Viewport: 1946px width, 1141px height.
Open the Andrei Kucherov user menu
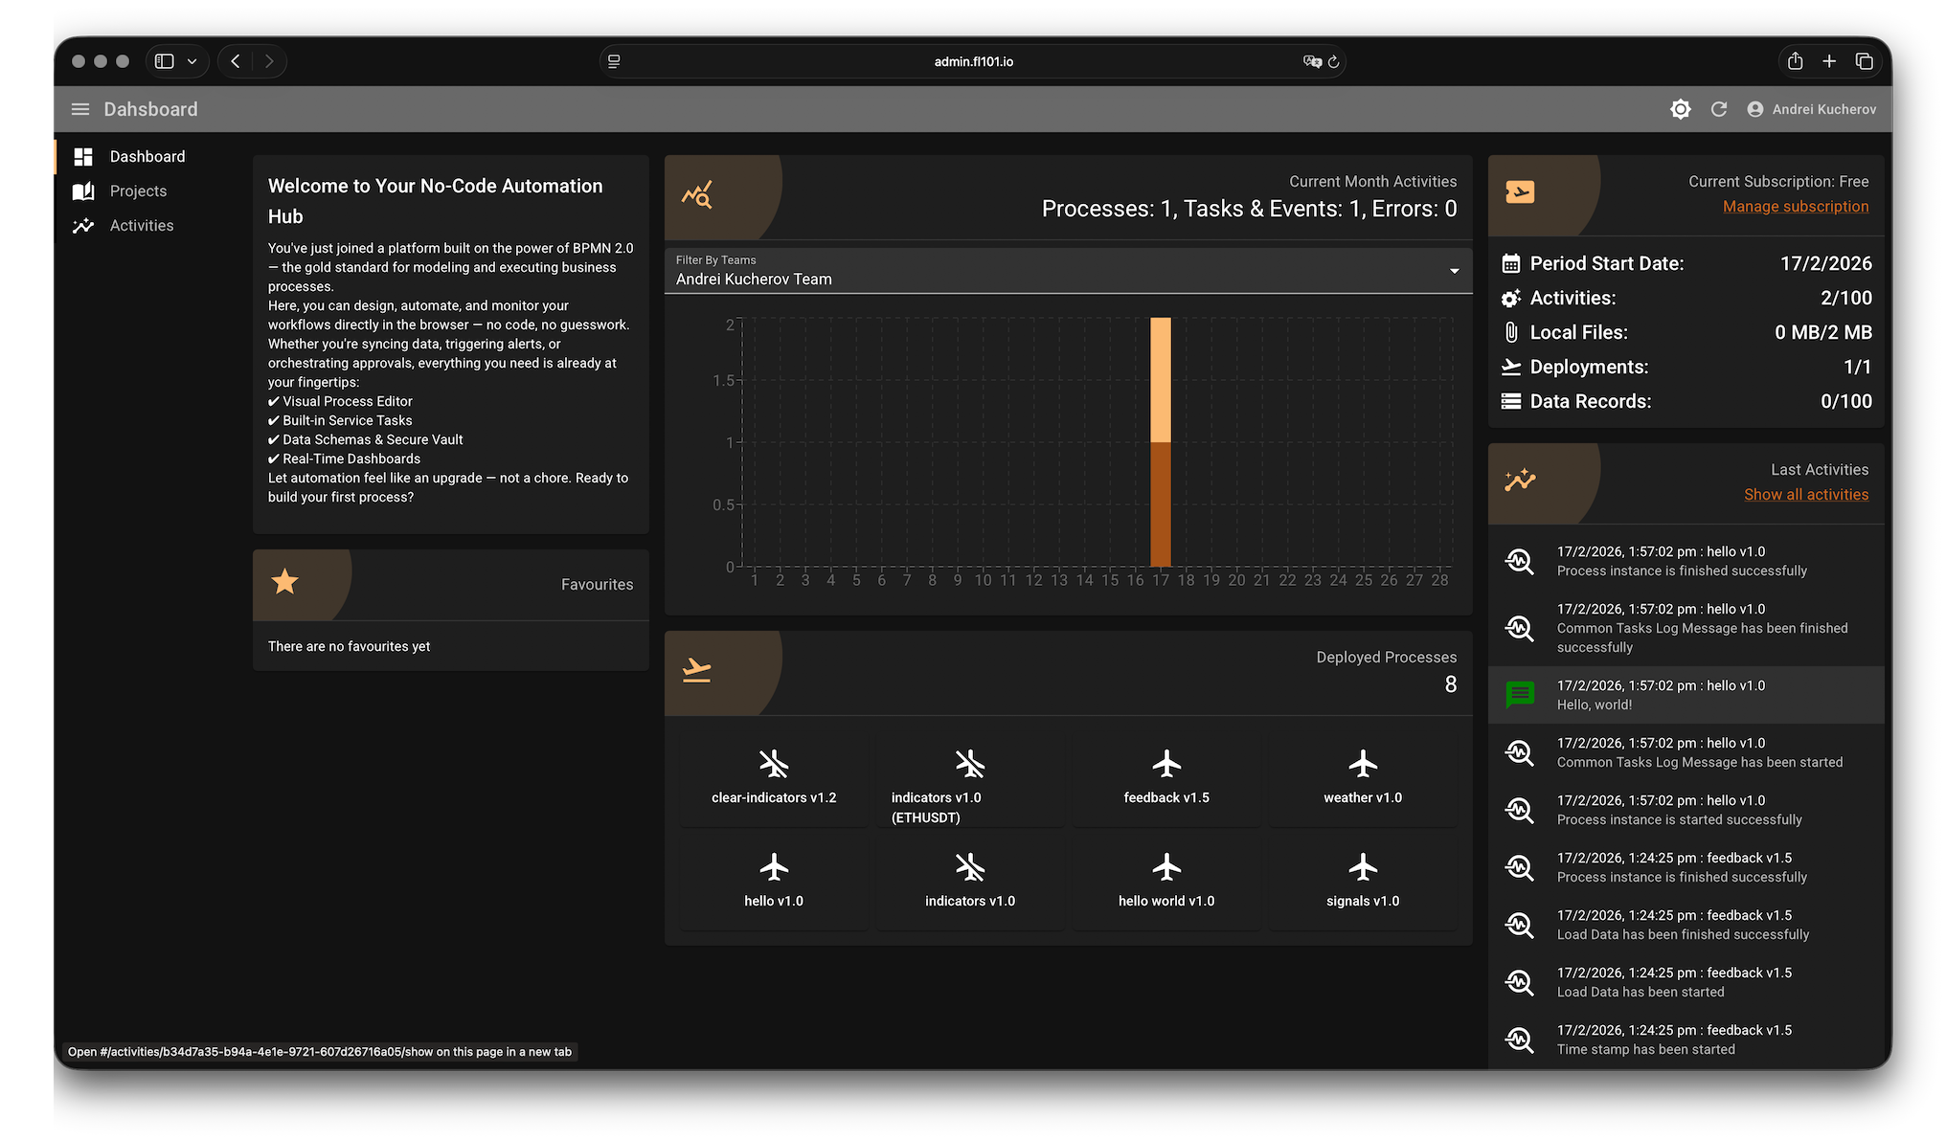tap(1811, 109)
